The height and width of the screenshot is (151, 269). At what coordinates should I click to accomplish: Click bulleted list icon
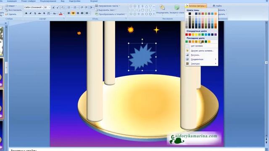point(69,8)
